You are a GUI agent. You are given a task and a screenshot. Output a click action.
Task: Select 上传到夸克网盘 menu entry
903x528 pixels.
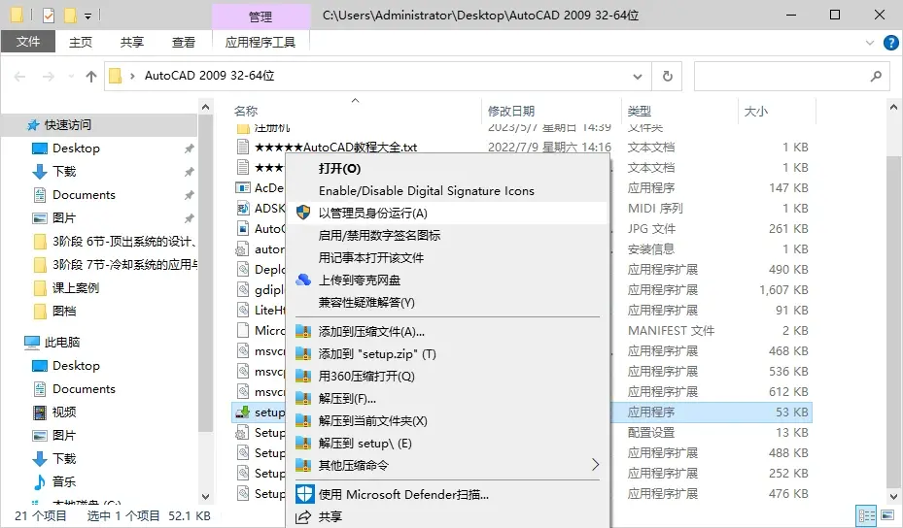pyautogui.click(x=360, y=280)
